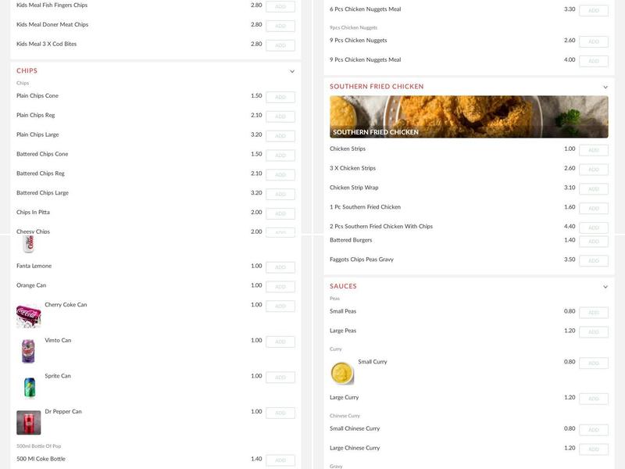This screenshot has width=625, height=469.
Task: Add 9 Pcs Chicken Nuggets Meal
Action: point(594,61)
